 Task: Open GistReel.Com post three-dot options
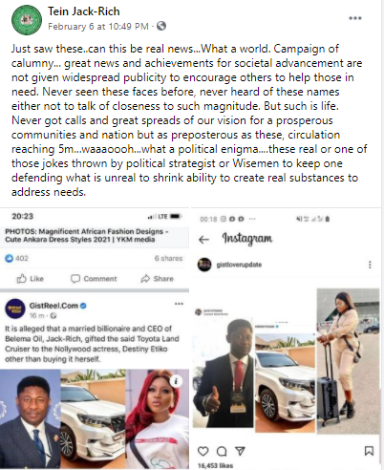click(179, 304)
